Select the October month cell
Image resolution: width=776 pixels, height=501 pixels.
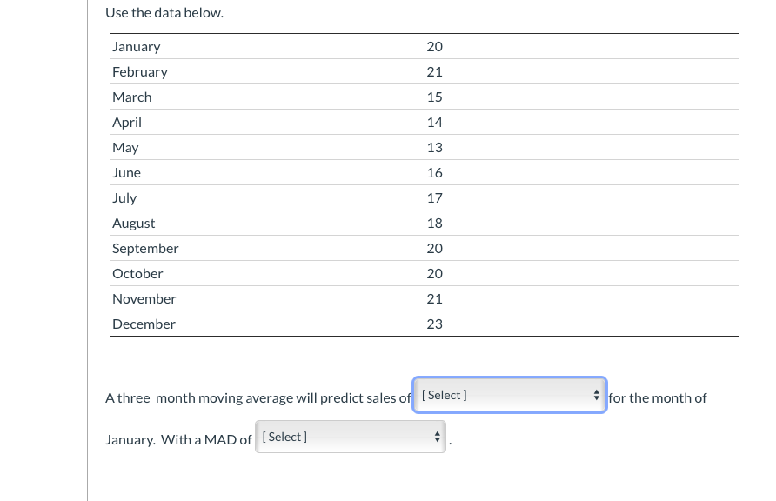click(137, 274)
